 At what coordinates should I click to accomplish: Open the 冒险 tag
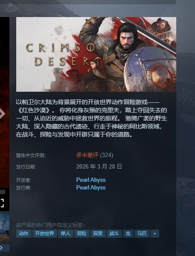click(x=81, y=234)
